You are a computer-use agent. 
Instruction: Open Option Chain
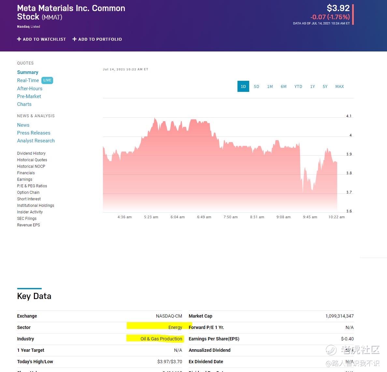click(28, 192)
